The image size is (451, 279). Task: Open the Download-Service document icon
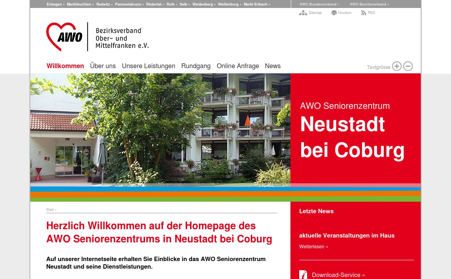(303, 275)
